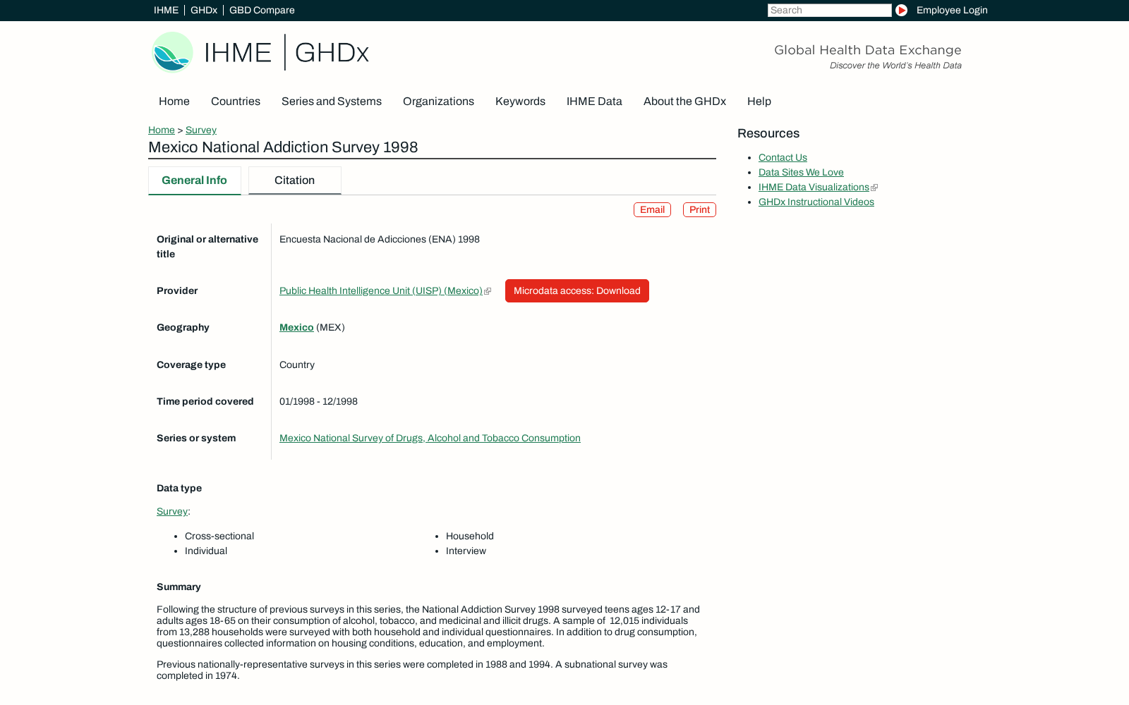
Task: Click the Provider field label
Action: coord(177,291)
